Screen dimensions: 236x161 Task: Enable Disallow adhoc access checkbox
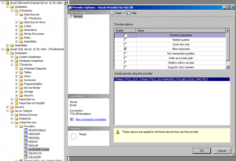(x=125, y=63)
